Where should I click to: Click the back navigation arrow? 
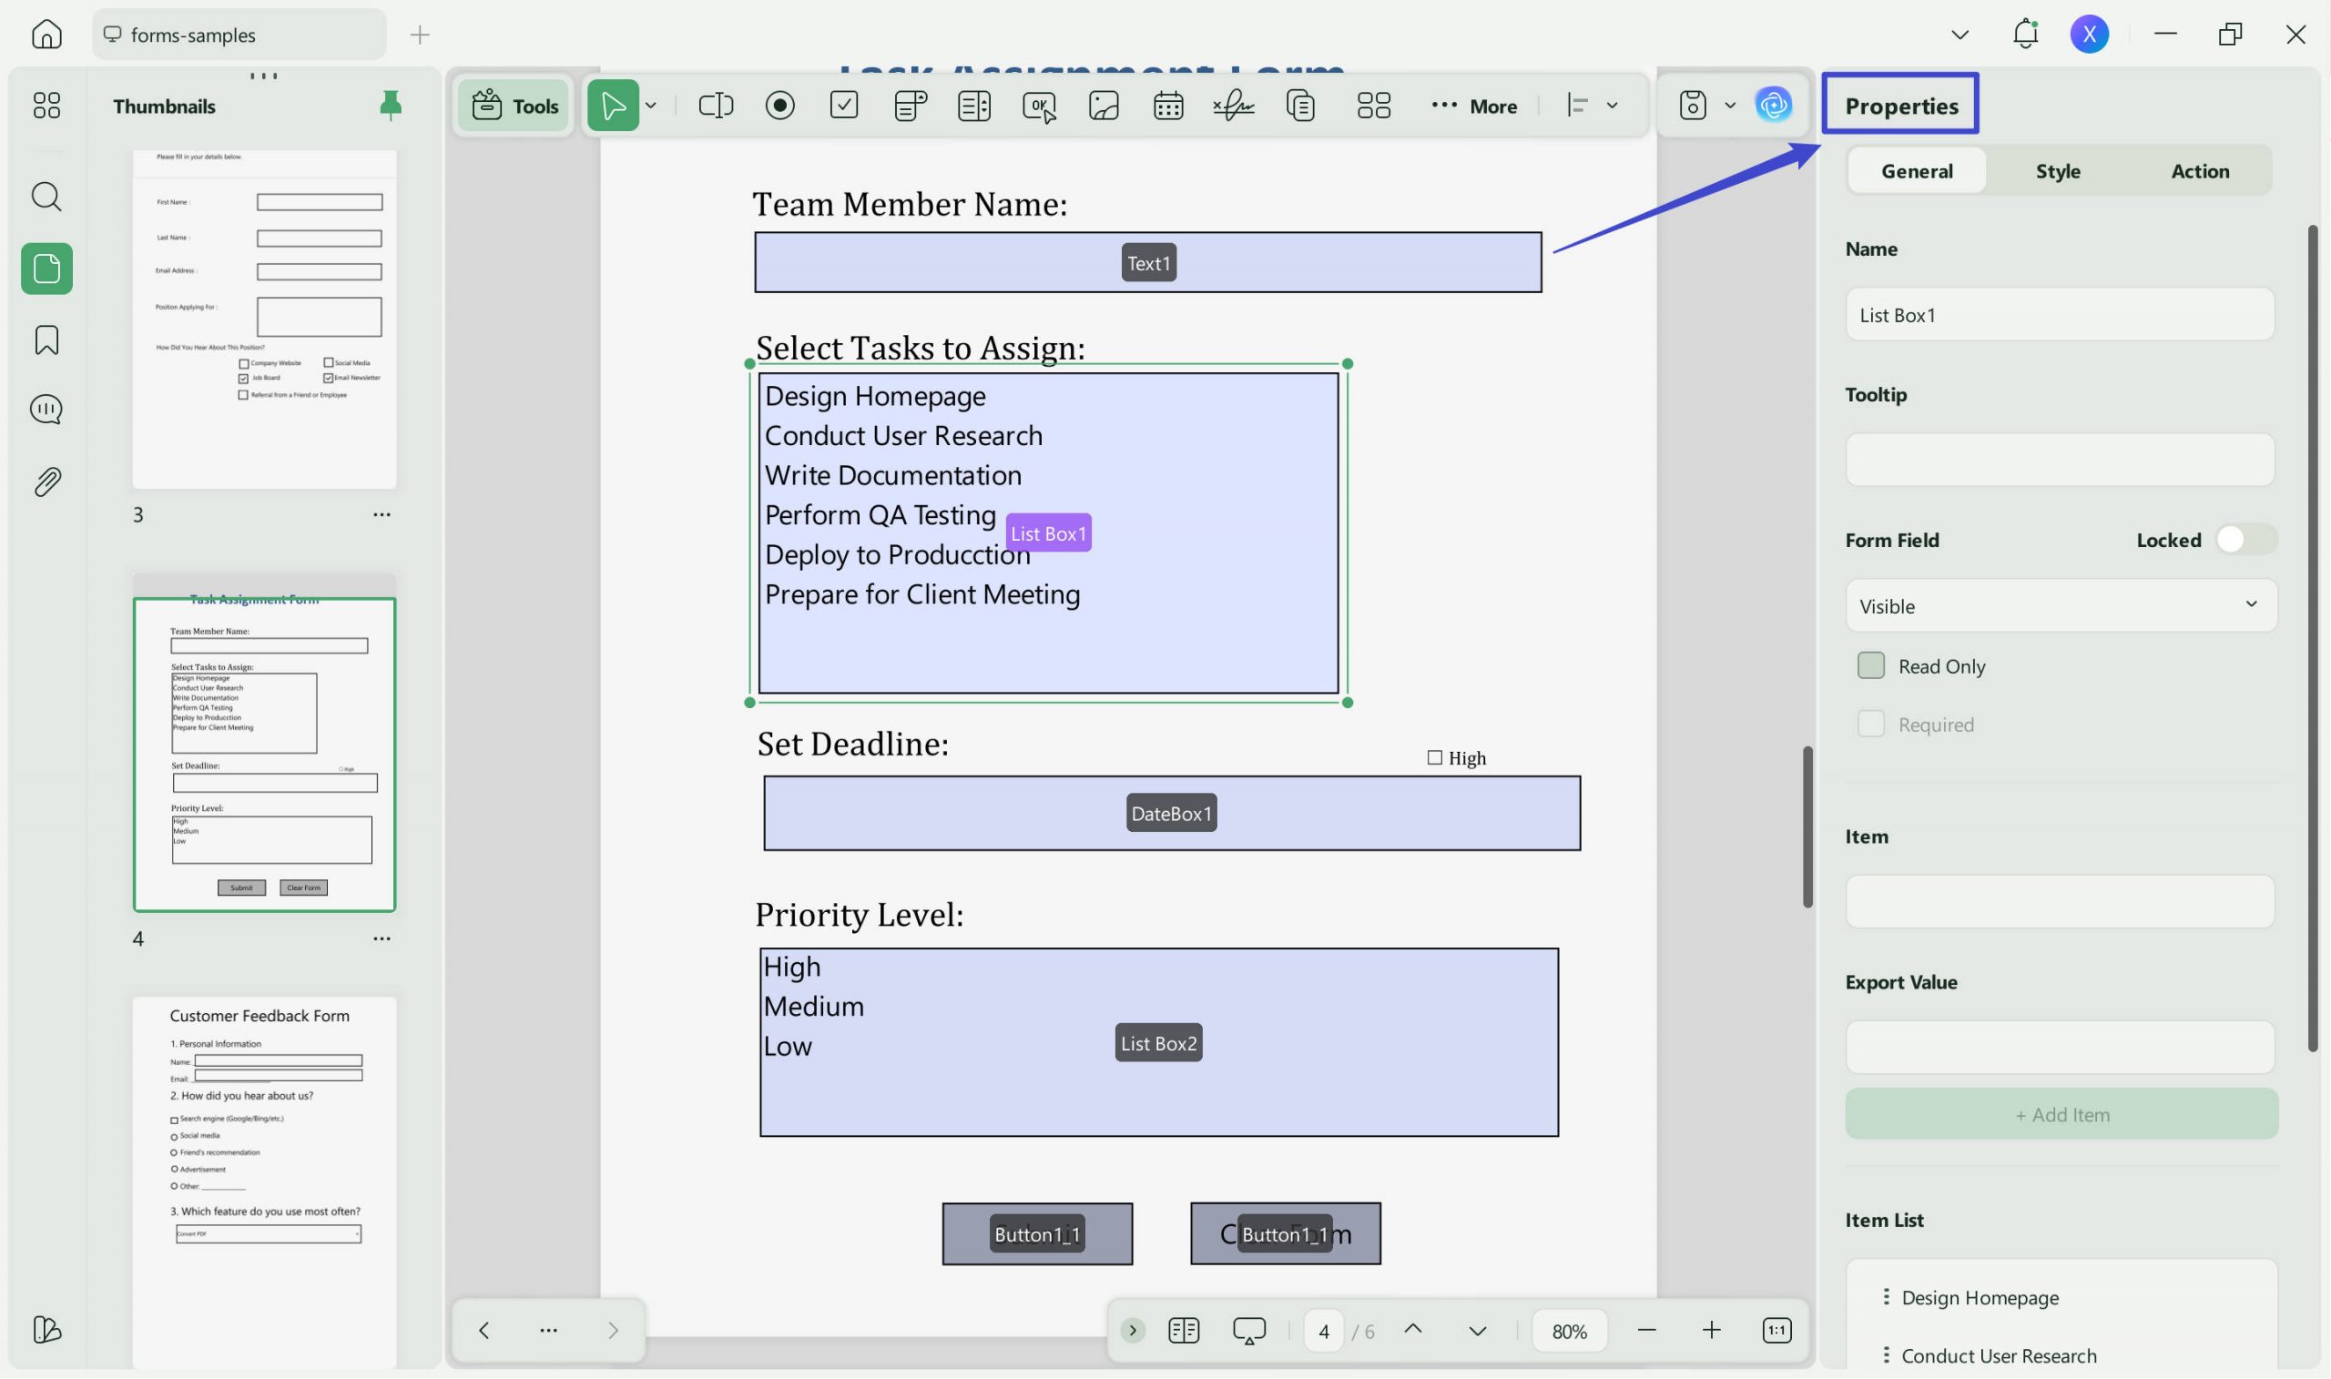click(x=484, y=1330)
